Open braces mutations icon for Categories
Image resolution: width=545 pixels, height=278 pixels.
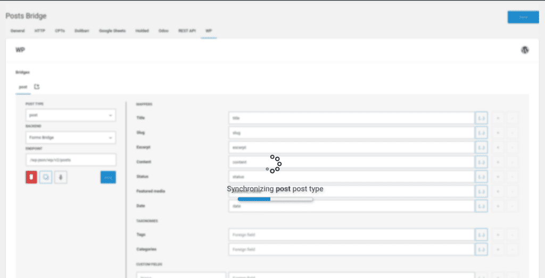click(481, 249)
